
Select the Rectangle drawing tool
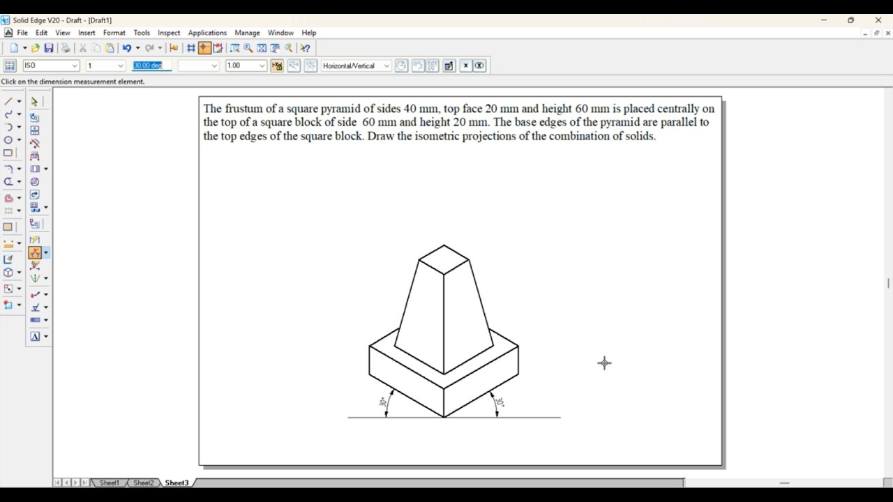click(x=8, y=153)
